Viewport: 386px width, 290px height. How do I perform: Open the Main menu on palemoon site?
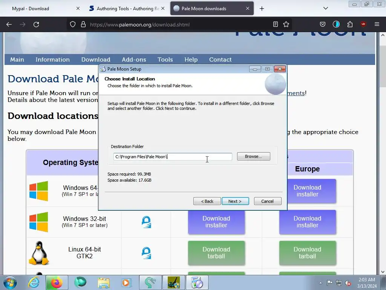[17, 60]
